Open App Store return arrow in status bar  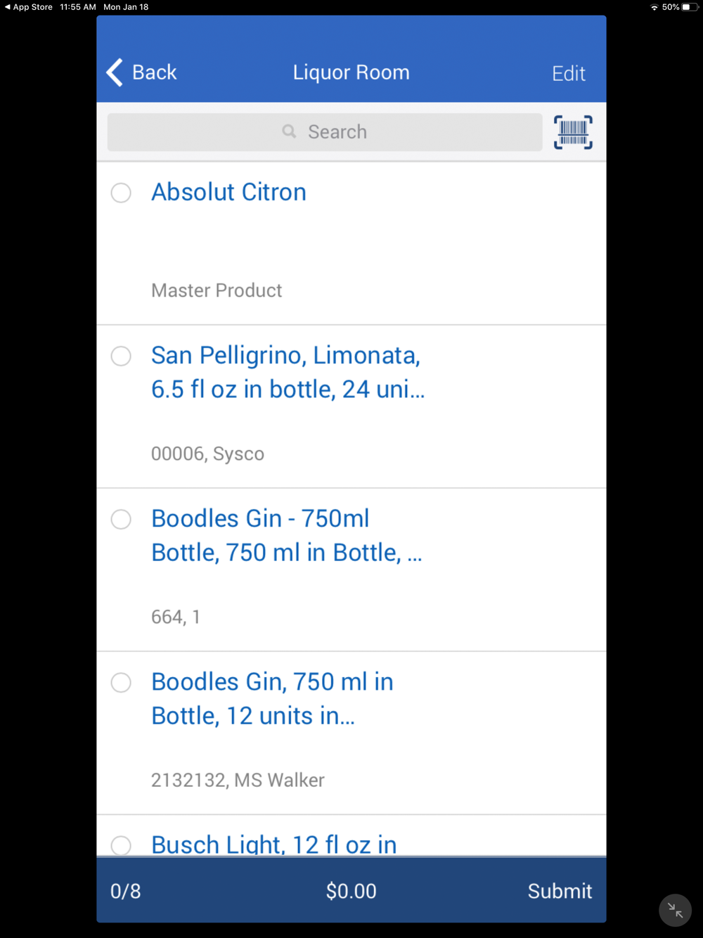pyautogui.click(x=7, y=7)
